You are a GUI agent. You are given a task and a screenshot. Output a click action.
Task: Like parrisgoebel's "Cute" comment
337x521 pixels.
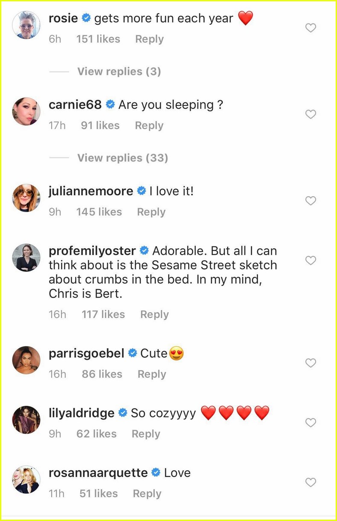[x=311, y=363]
